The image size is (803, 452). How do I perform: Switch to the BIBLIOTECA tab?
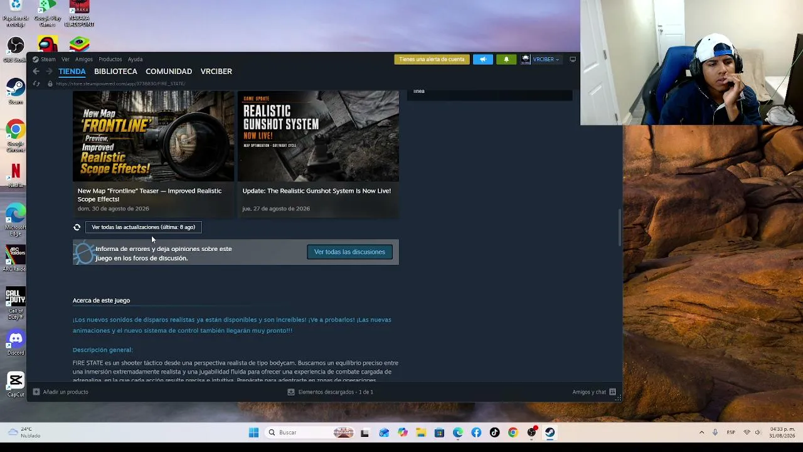pyautogui.click(x=115, y=72)
